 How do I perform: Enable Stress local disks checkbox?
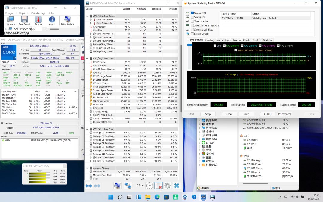click(192, 29)
